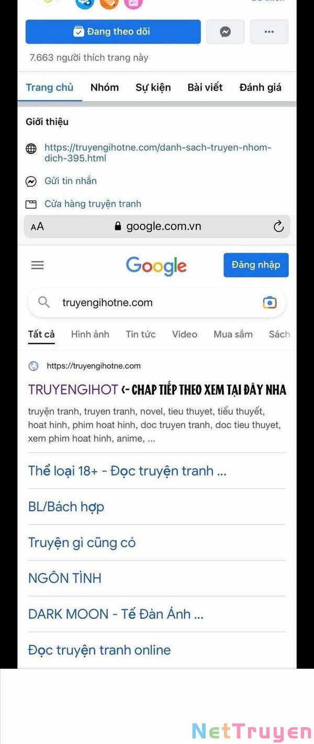Tap the google.com.vn address bar
Viewport: 314px width, 744px height.
tap(157, 227)
